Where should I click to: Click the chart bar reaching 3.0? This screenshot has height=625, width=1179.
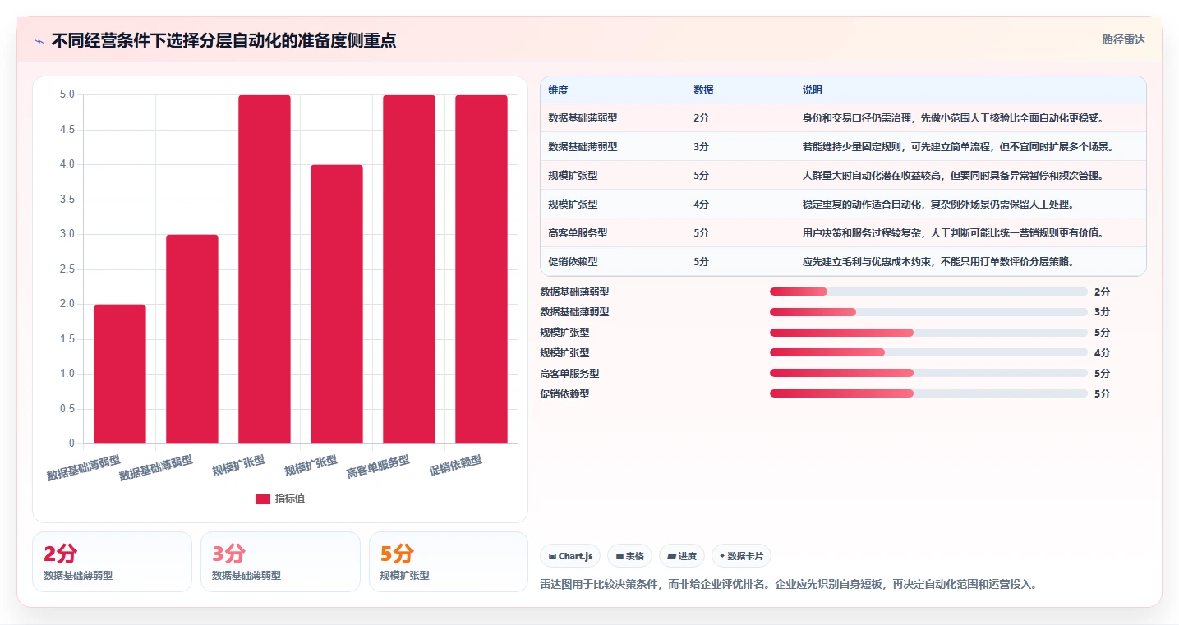point(192,339)
